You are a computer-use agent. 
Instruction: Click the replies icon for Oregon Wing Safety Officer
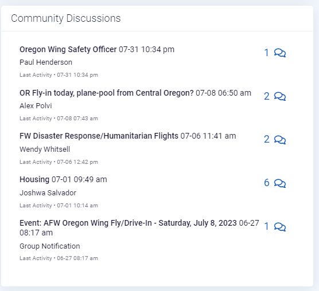click(280, 53)
